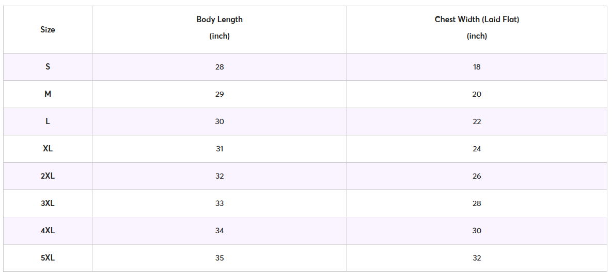Click body length value 31
The height and width of the screenshot is (277, 612).
click(219, 149)
